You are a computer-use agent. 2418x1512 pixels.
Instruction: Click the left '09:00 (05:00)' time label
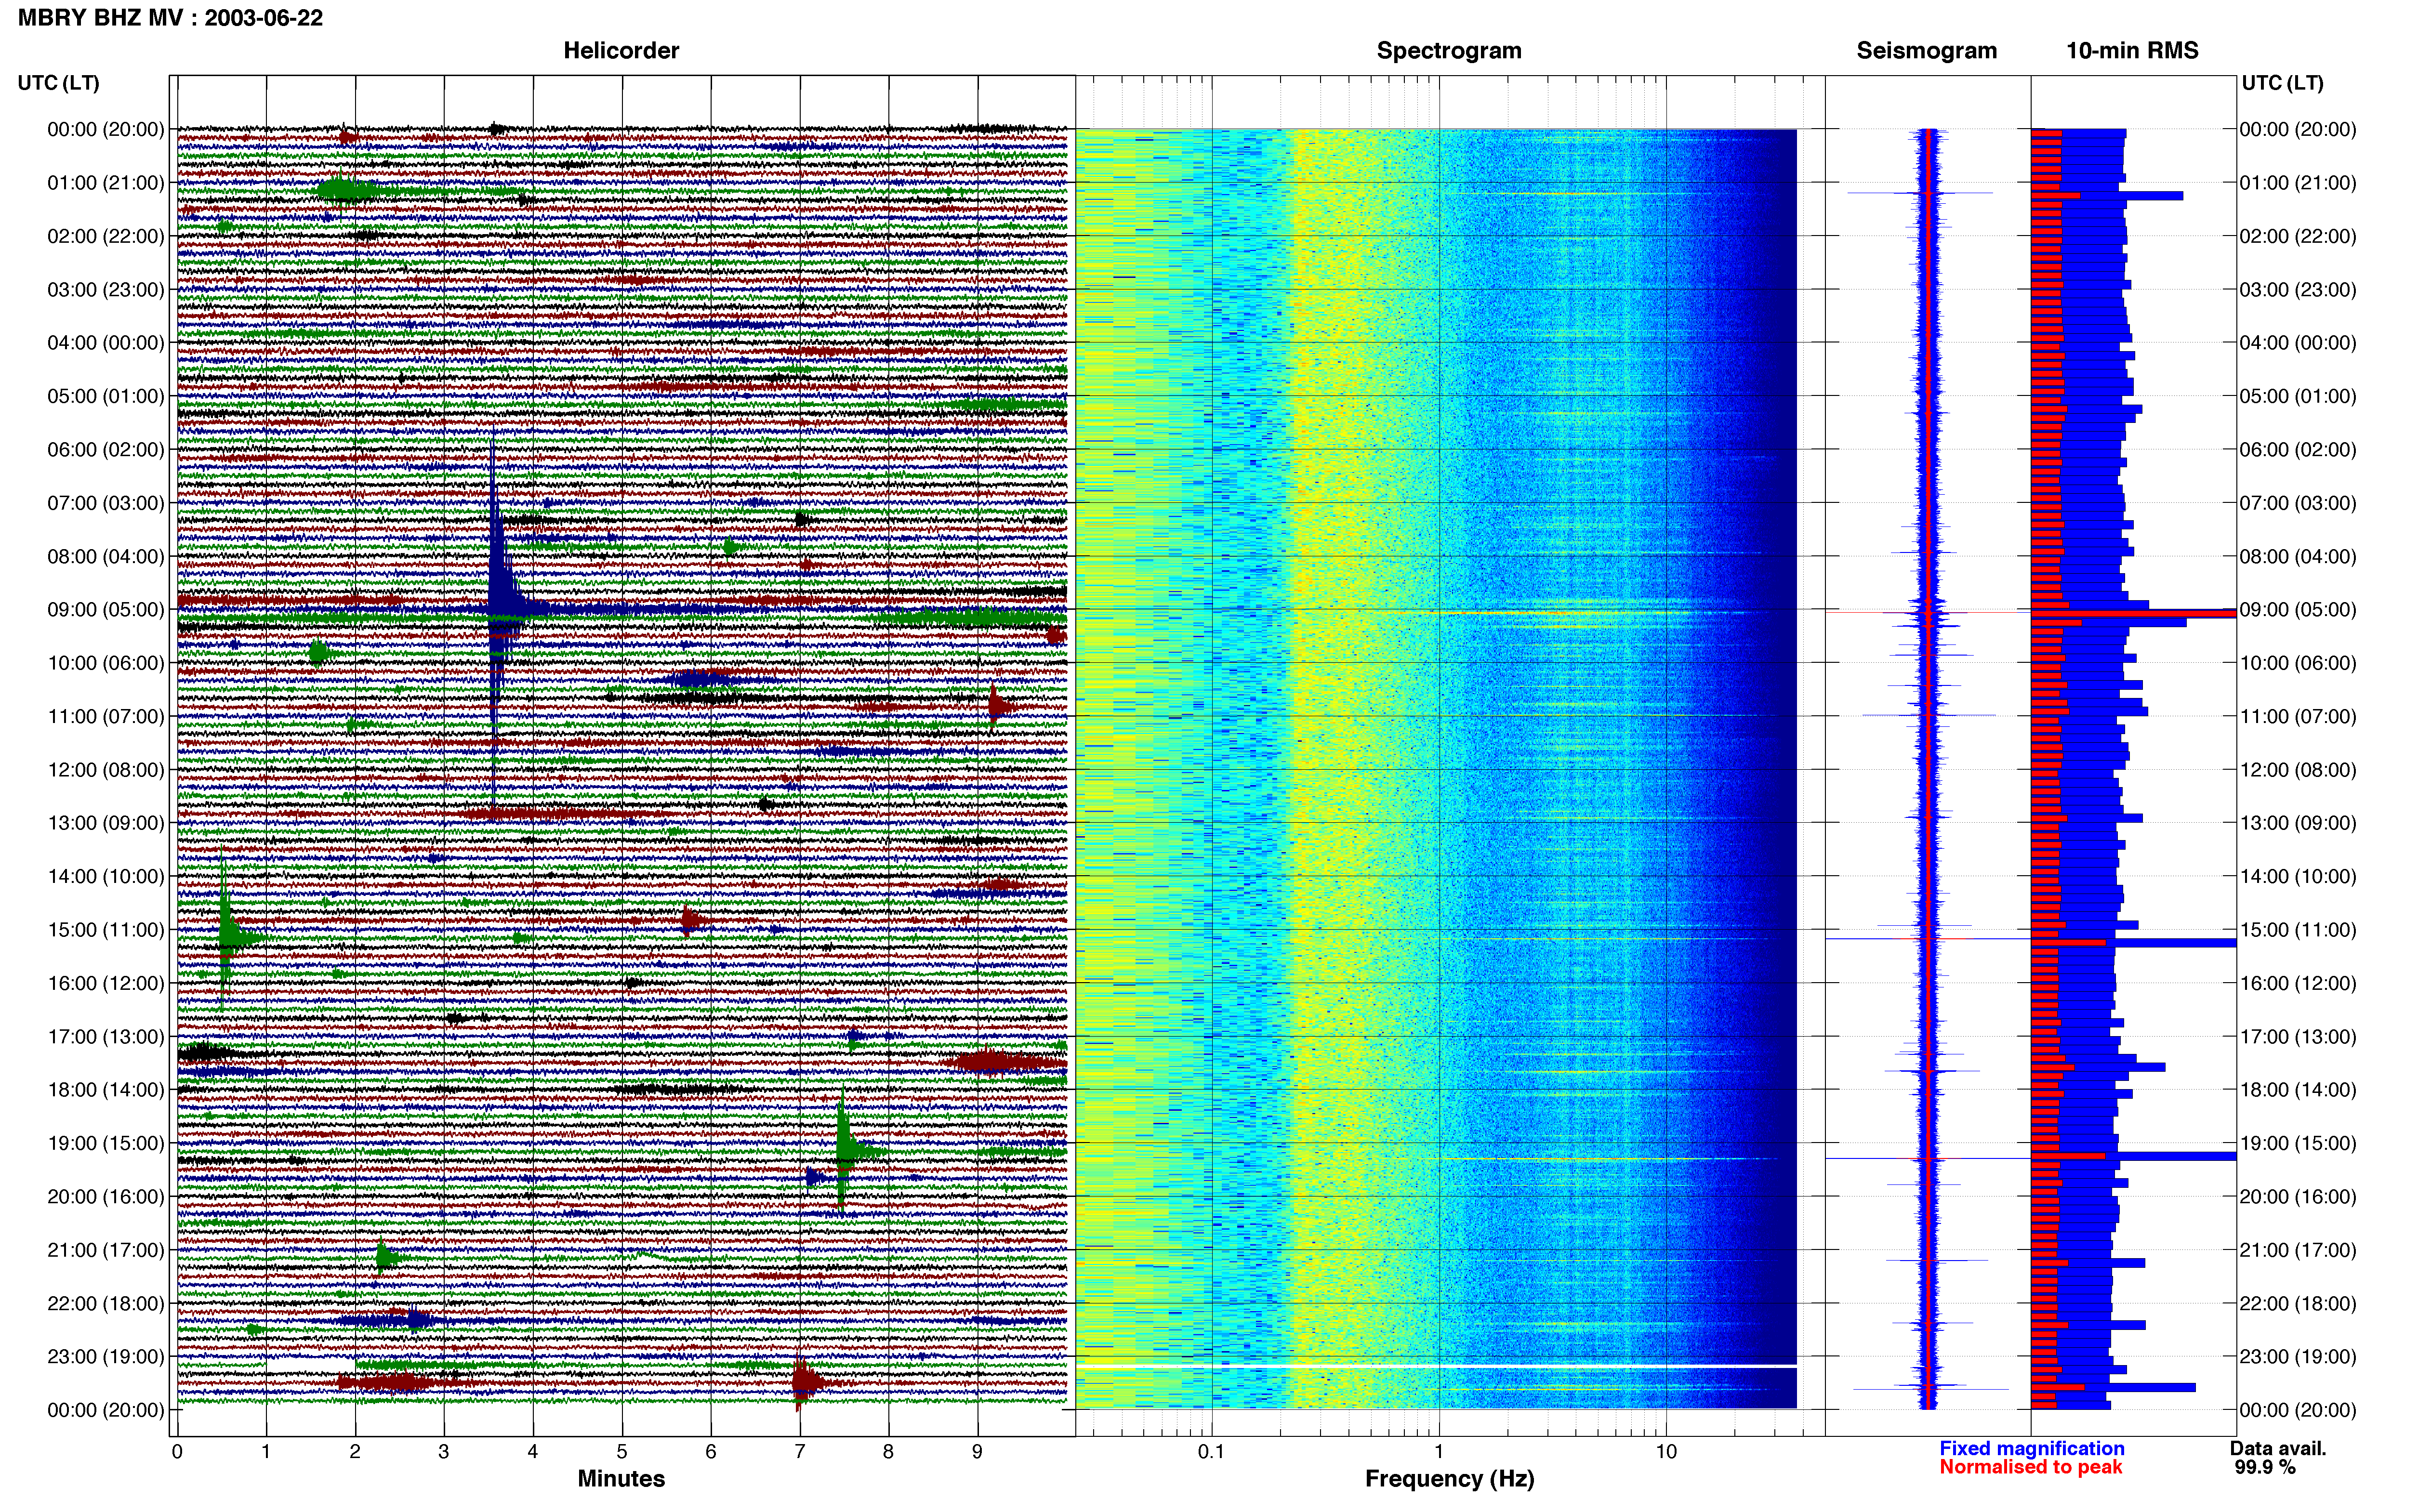[x=106, y=610]
